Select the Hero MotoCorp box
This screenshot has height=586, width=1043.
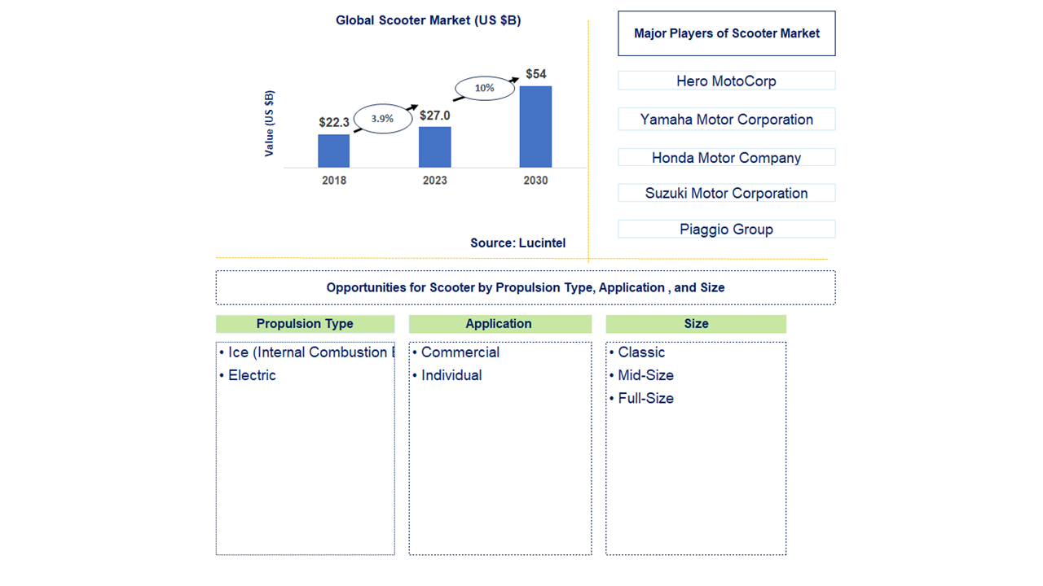point(727,81)
